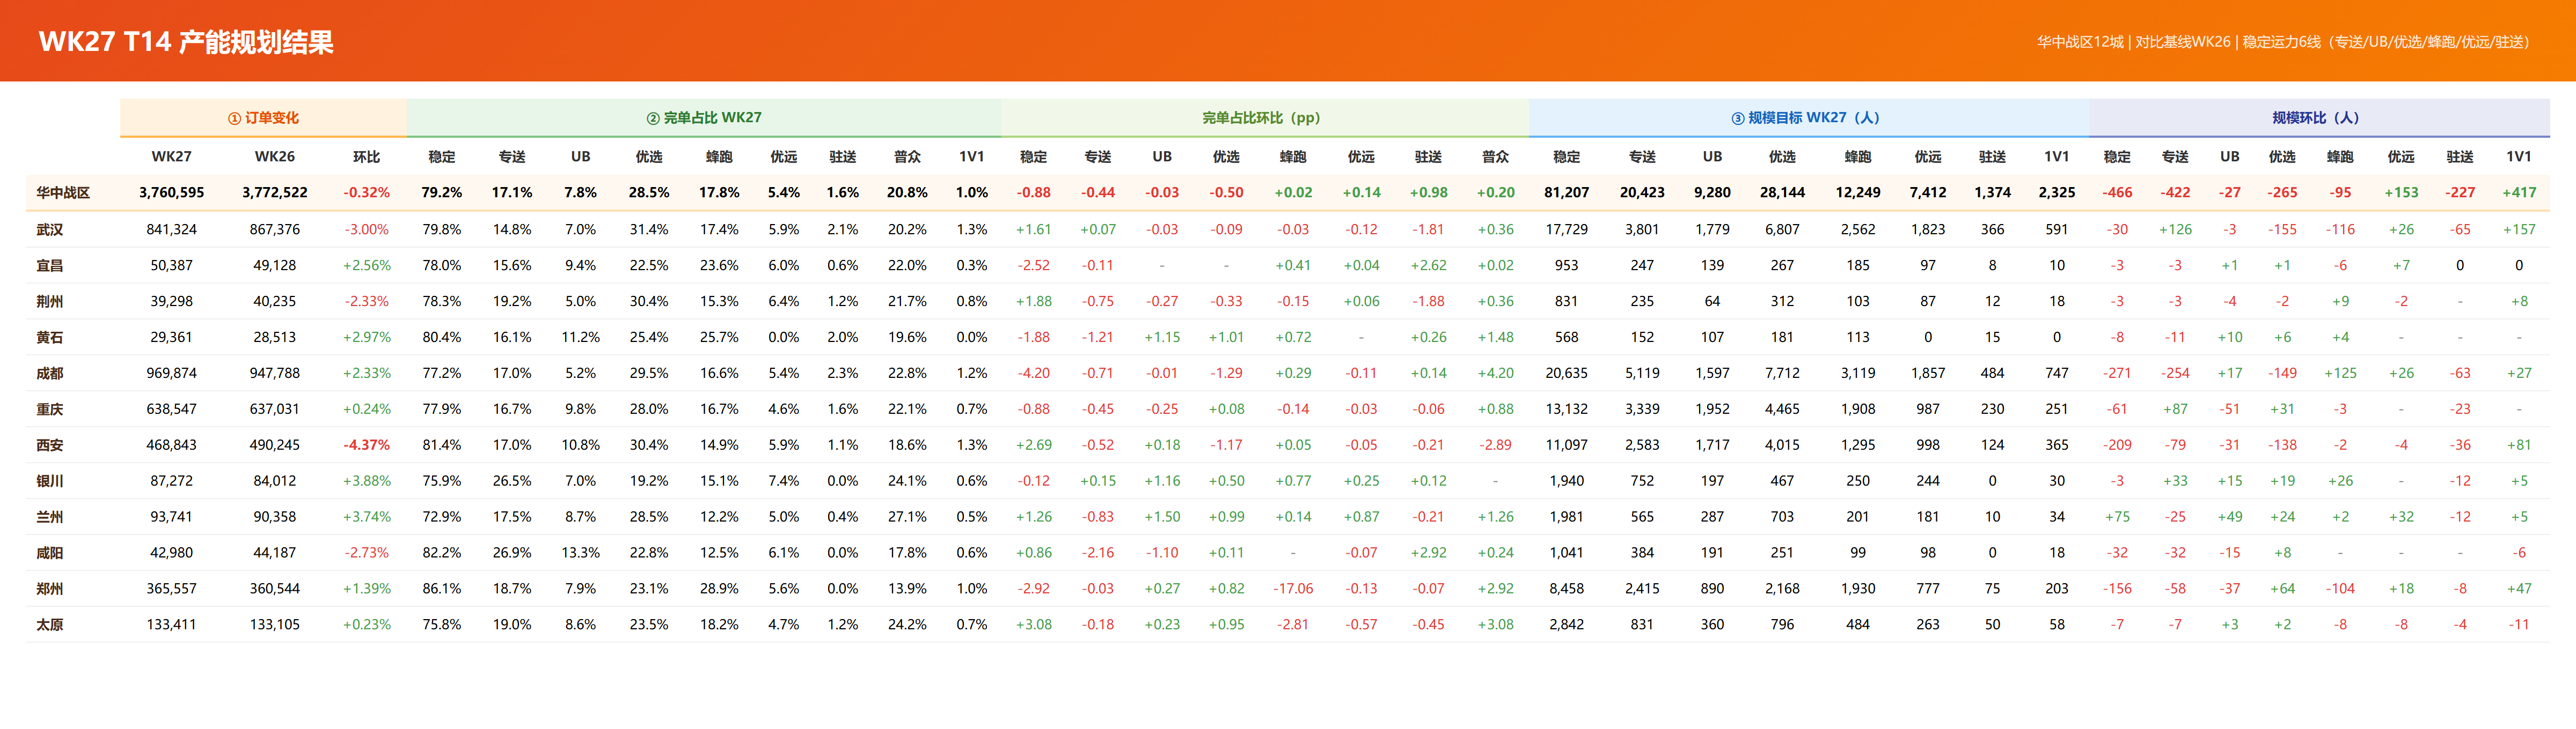The image size is (2576, 729).
Task: Click the 成都 row label
Action: (x=50, y=374)
